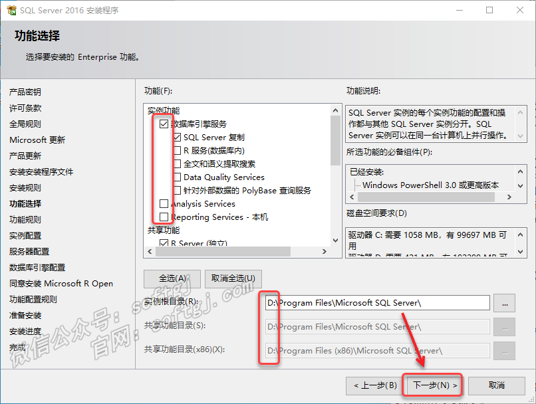Go to 产品更新 step in sidebar

(x=25, y=155)
